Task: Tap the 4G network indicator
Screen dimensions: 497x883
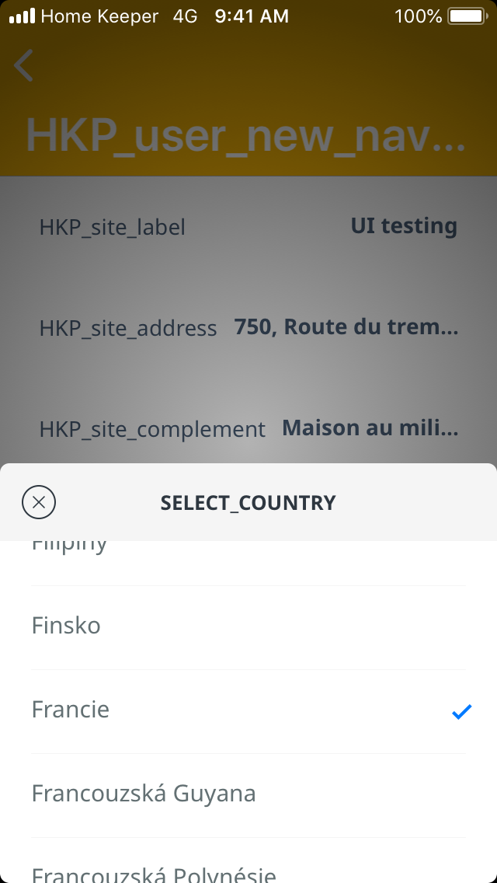Action: point(185,16)
